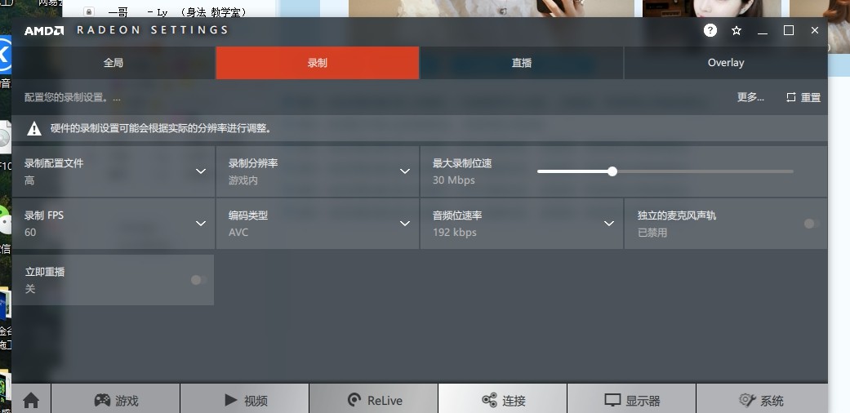Click the favorites star icon
Screen dimensions: 850x413
point(737,30)
